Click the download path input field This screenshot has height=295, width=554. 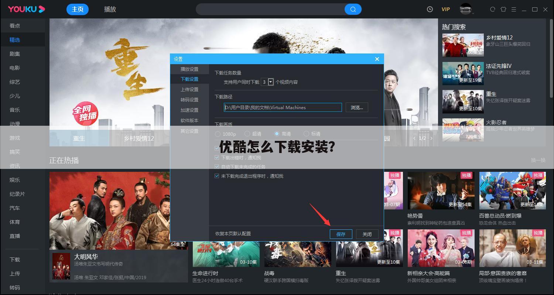(x=283, y=107)
